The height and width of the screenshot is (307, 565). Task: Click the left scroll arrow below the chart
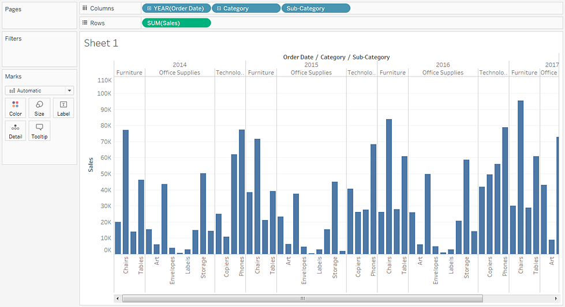point(118,298)
